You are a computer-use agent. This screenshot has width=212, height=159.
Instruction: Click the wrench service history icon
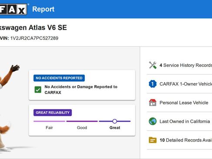[152, 65]
